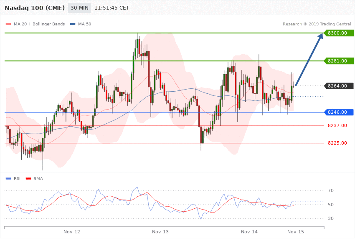
Task: Click the pink MA 20 legend swatch
Action: (8, 24)
